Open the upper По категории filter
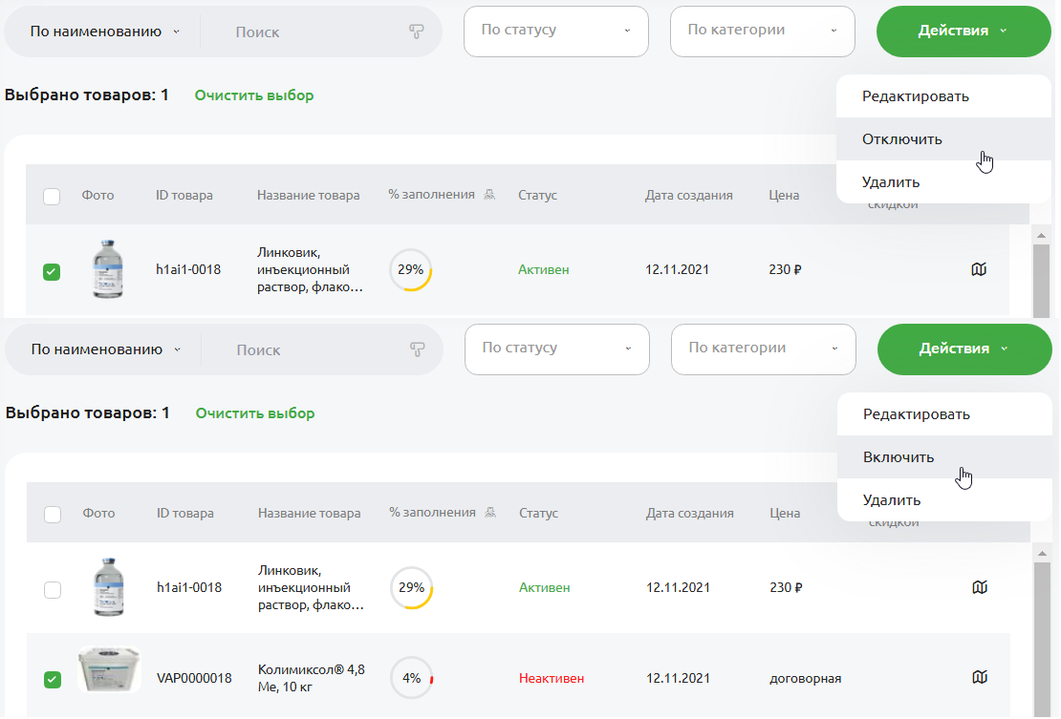 point(763,32)
